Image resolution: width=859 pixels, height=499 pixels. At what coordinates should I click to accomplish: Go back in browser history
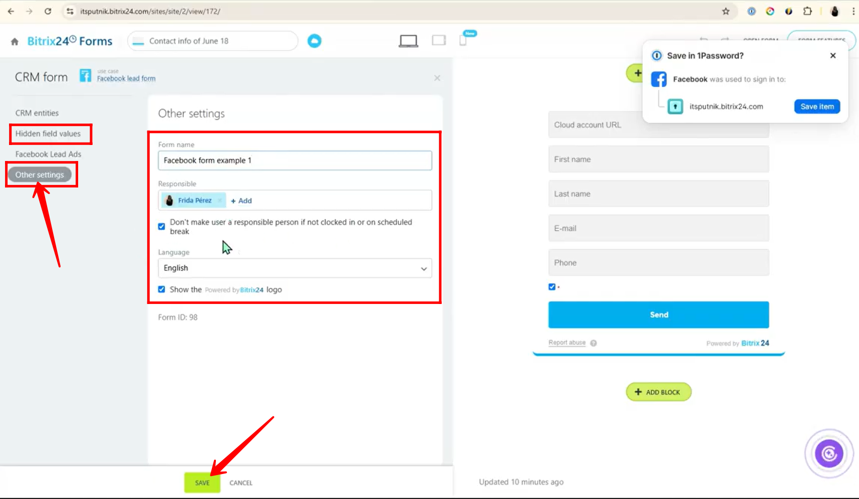tap(11, 11)
